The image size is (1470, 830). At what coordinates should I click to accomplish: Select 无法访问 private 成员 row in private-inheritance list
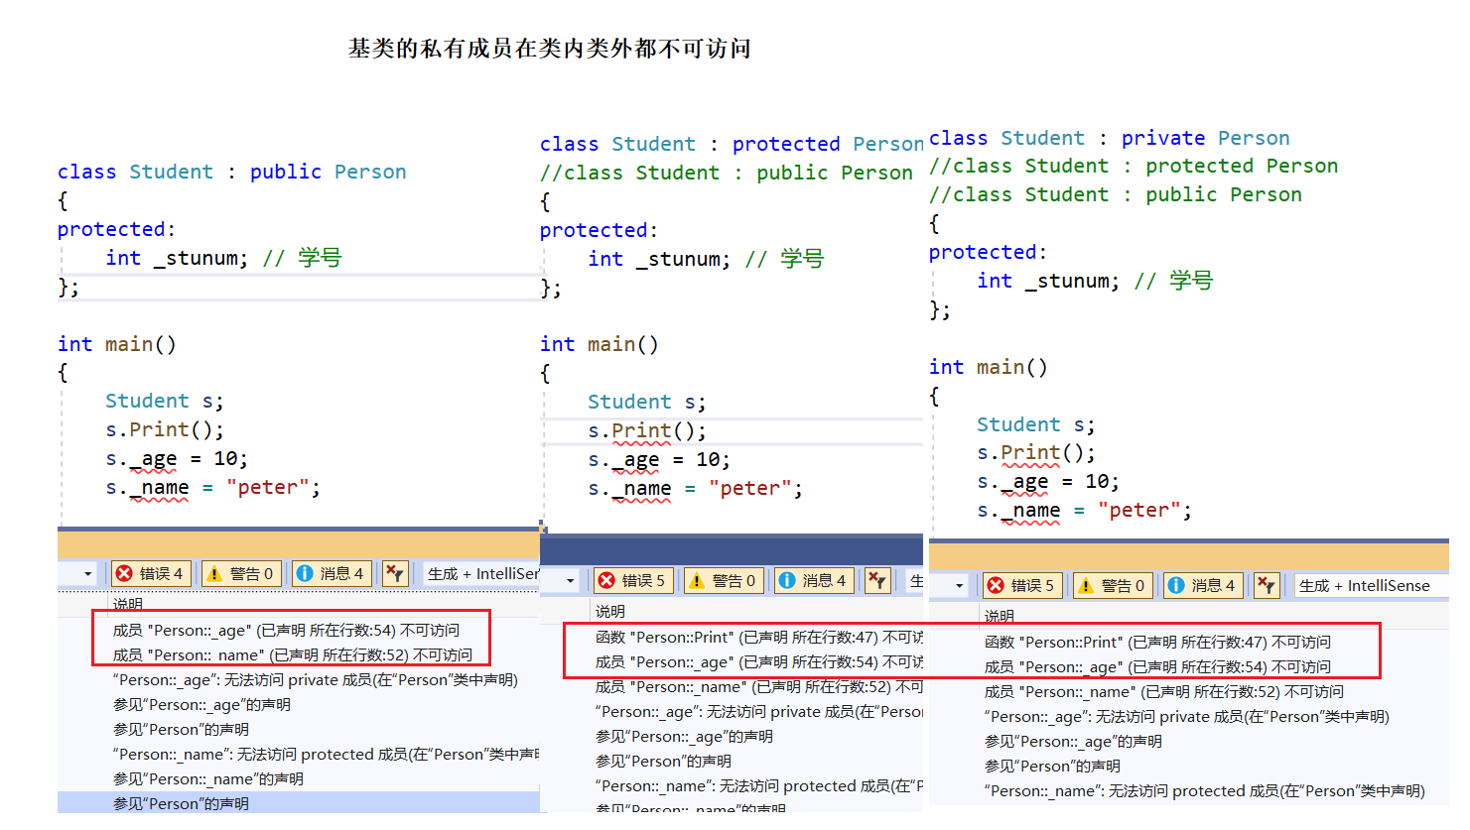pos(1189,716)
